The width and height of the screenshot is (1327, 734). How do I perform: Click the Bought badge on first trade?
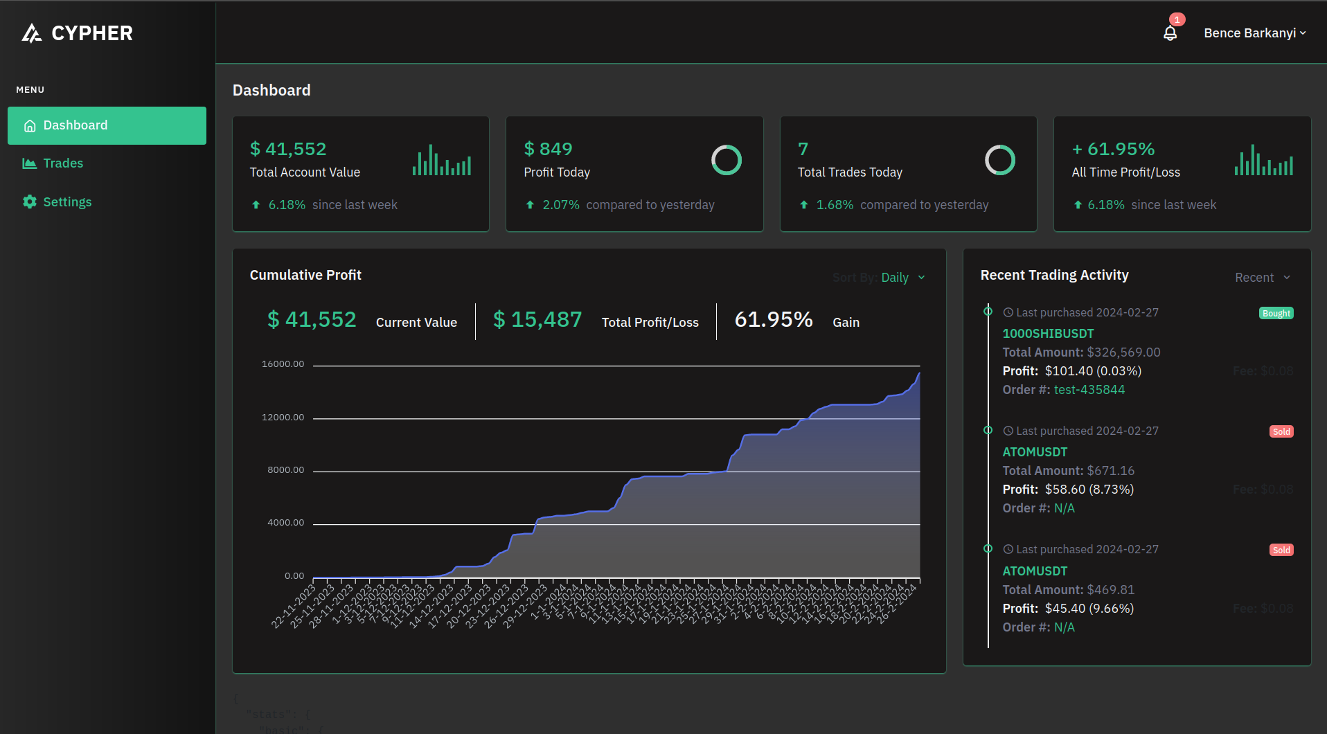tap(1276, 314)
